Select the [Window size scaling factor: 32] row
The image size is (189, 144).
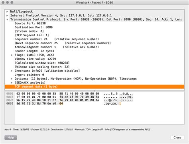pyautogui.click(x=94, y=67)
